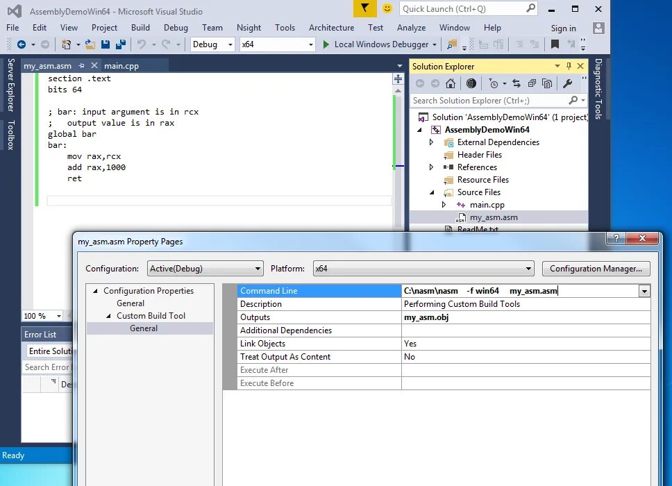Click the Save icon in toolbar
Screen dimensions: 672x486
(x=106, y=44)
